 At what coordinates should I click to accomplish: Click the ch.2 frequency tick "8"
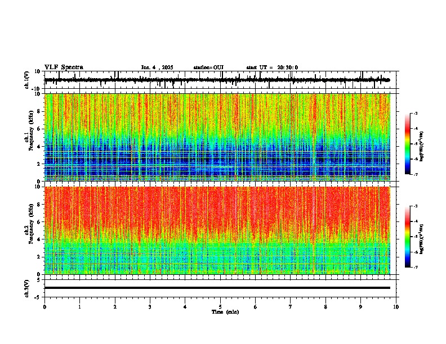point(39,205)
